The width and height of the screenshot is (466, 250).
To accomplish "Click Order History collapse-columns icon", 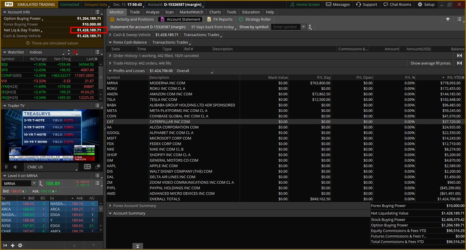I will click(x=460, y=56).
